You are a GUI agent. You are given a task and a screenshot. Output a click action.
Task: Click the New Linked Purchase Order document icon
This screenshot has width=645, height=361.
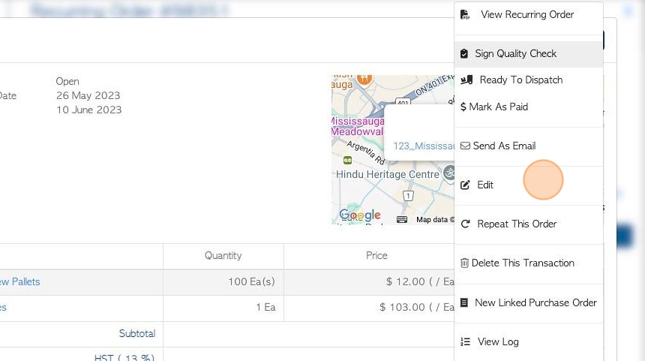tap(464, 303)
